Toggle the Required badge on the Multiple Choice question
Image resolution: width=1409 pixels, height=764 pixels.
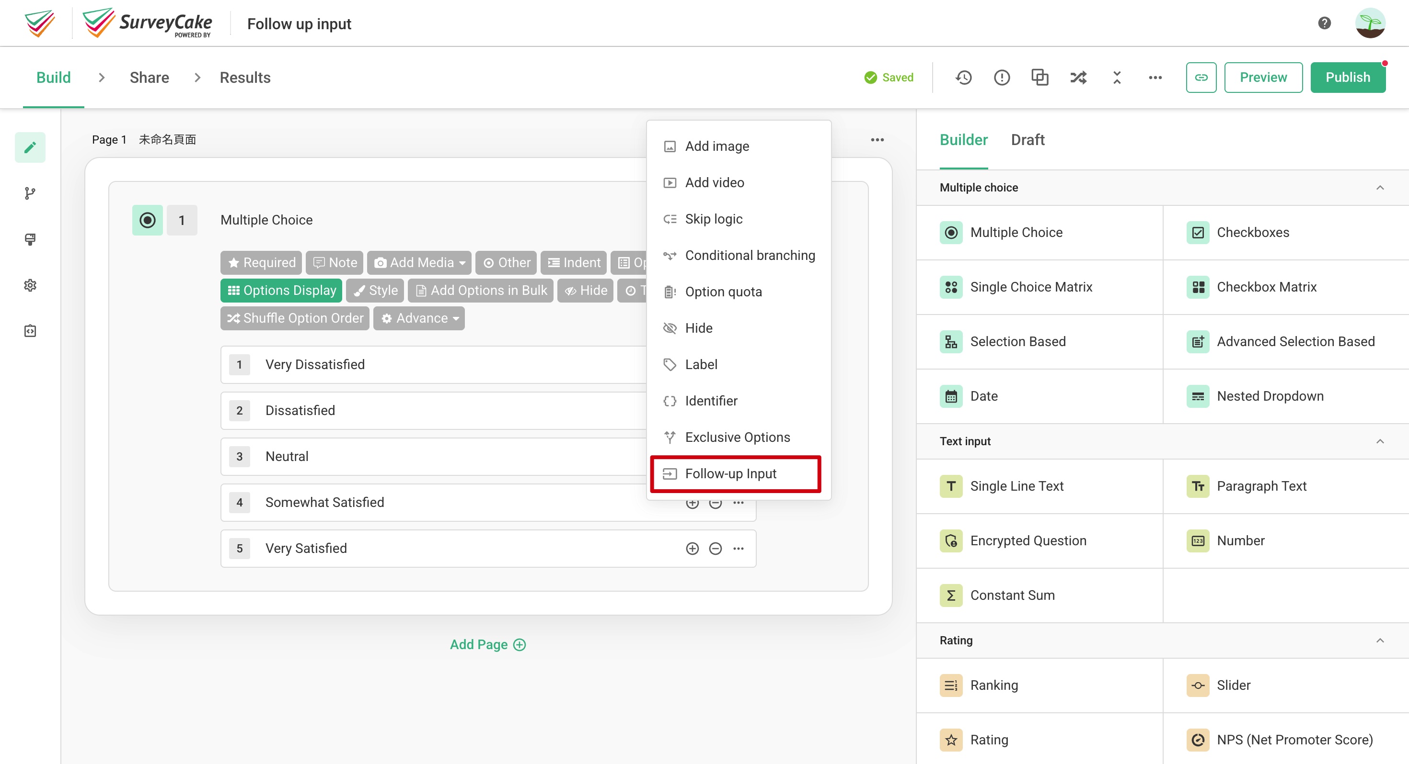(x=261, y=262)
